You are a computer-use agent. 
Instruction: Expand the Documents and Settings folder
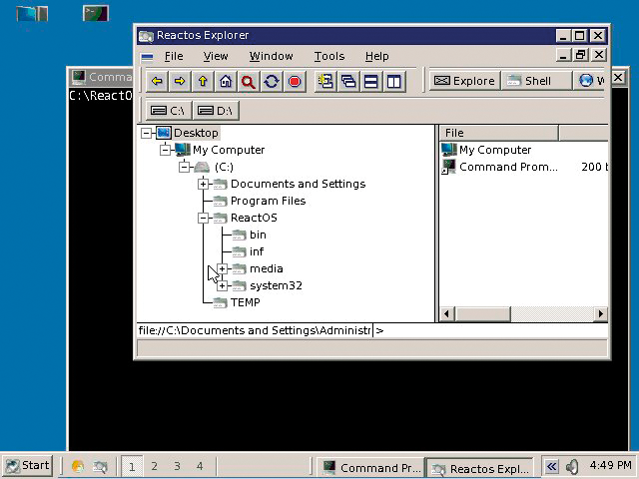[x=203, y=184]
